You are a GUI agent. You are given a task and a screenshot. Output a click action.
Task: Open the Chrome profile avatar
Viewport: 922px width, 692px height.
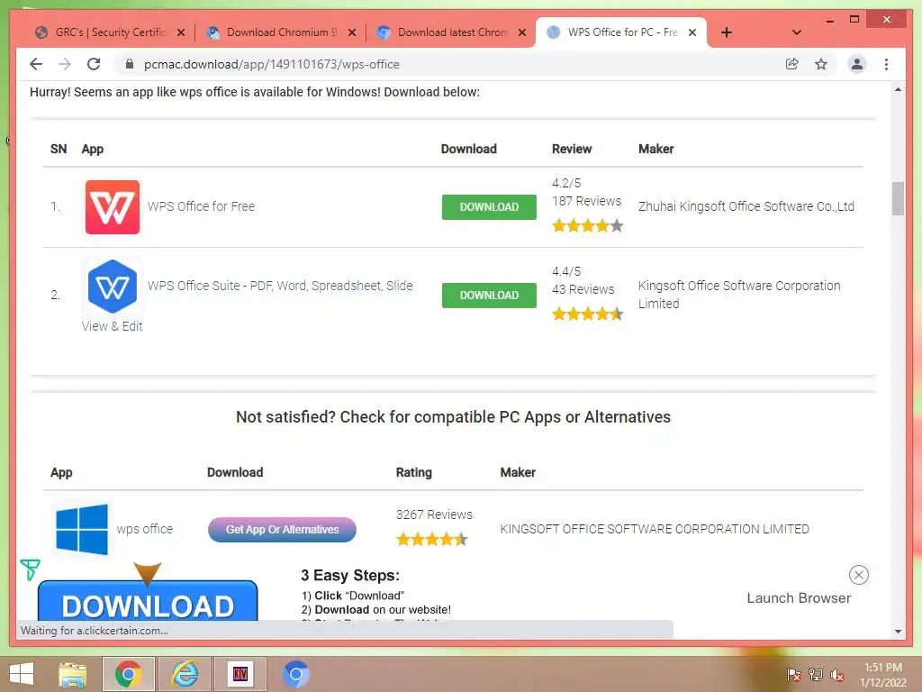[857, 64]
